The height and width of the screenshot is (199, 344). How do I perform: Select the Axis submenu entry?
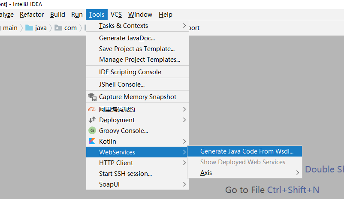[244, 173]
